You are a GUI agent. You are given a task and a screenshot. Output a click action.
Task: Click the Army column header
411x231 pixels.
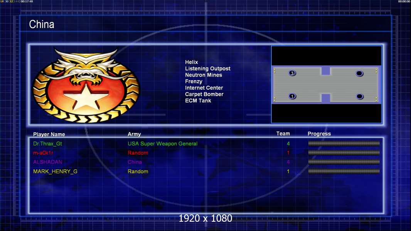[x=134, y=134]
